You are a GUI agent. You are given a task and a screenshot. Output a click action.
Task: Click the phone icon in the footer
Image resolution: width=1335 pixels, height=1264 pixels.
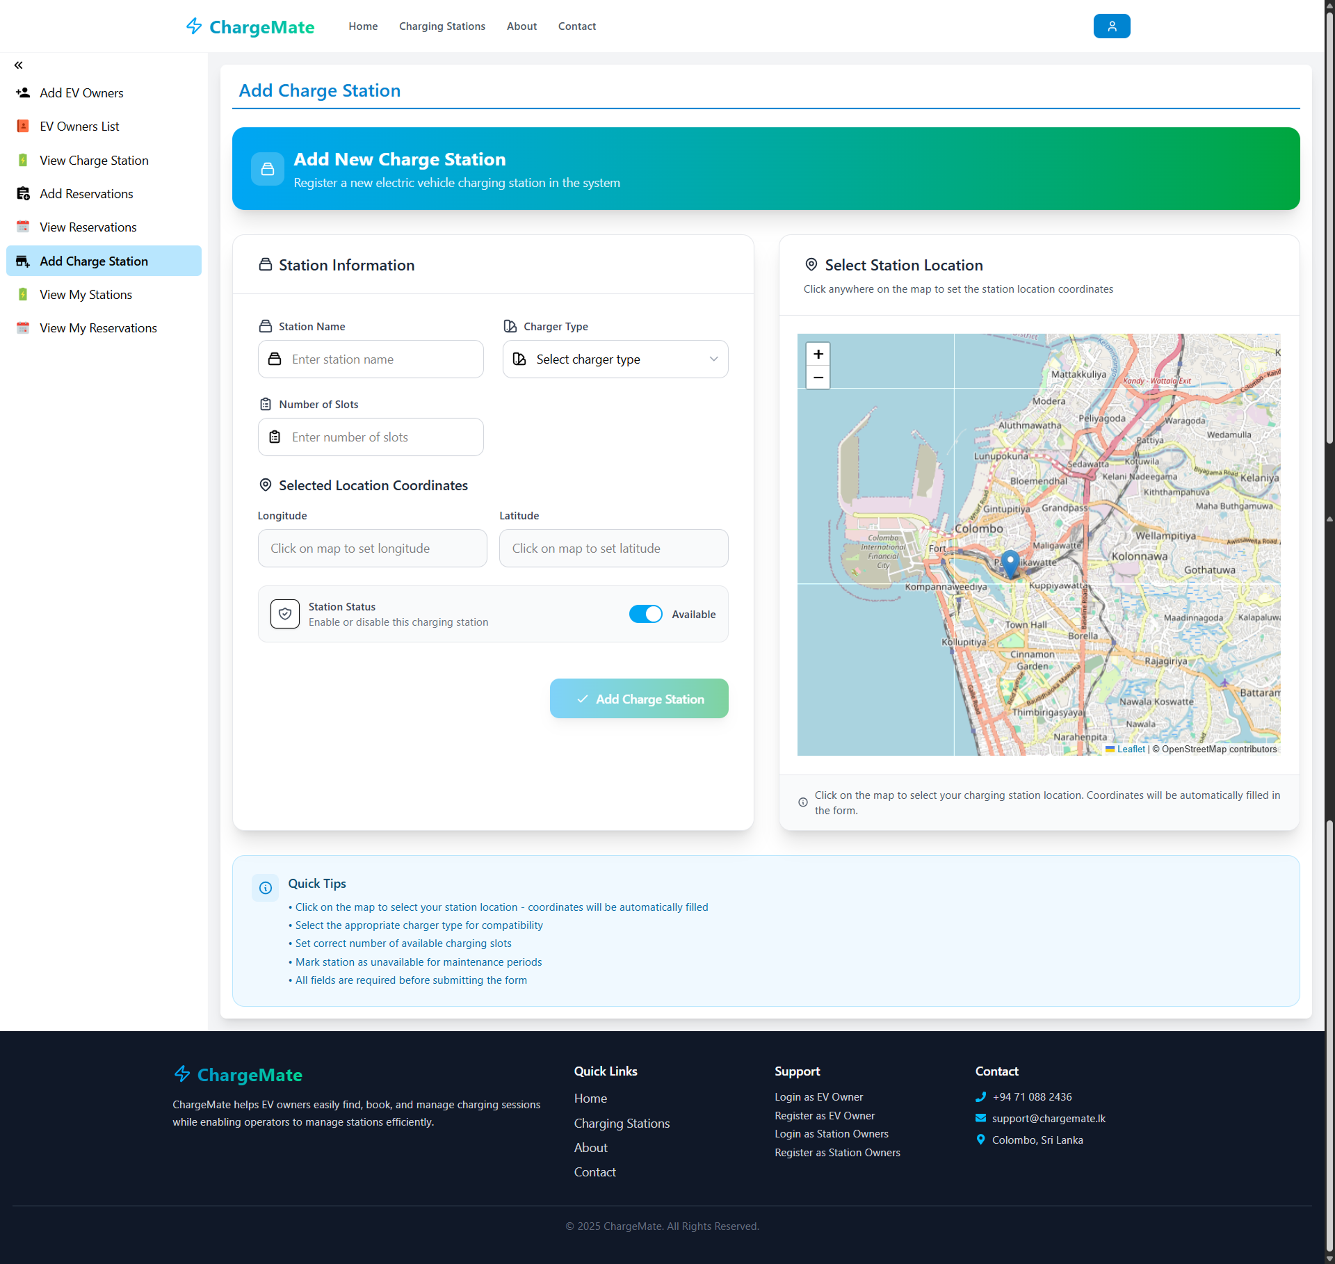pos(980,1096)
